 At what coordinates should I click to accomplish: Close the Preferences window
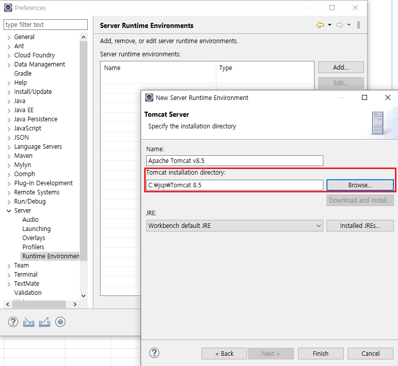pos(355,8)
